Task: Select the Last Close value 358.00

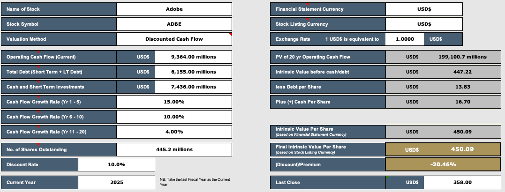Action: pyautogui.click(x=462, y=182)
